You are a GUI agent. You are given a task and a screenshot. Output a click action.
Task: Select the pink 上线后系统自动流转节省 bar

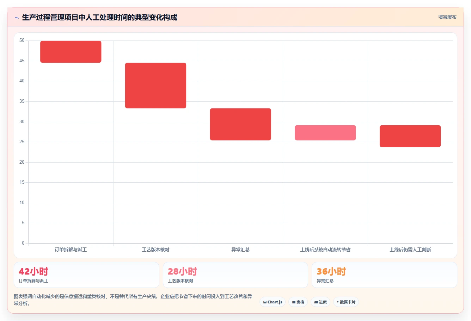tap(325, 133)
